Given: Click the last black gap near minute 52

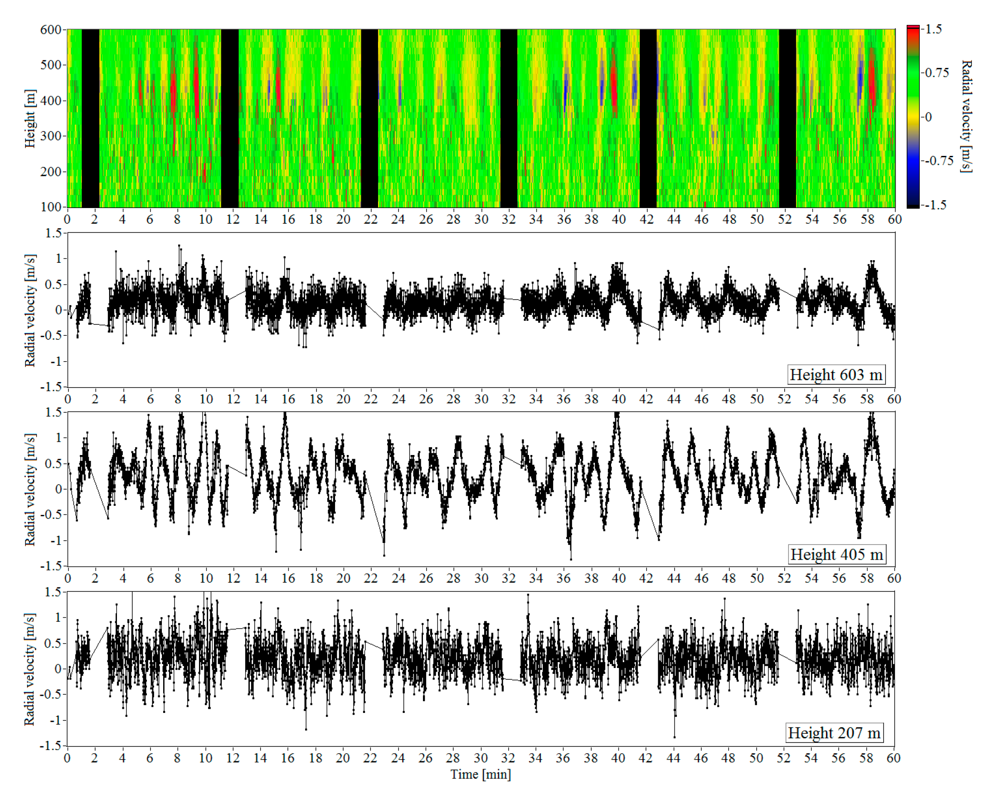Looking at the screenshot, I should [787, 119].
